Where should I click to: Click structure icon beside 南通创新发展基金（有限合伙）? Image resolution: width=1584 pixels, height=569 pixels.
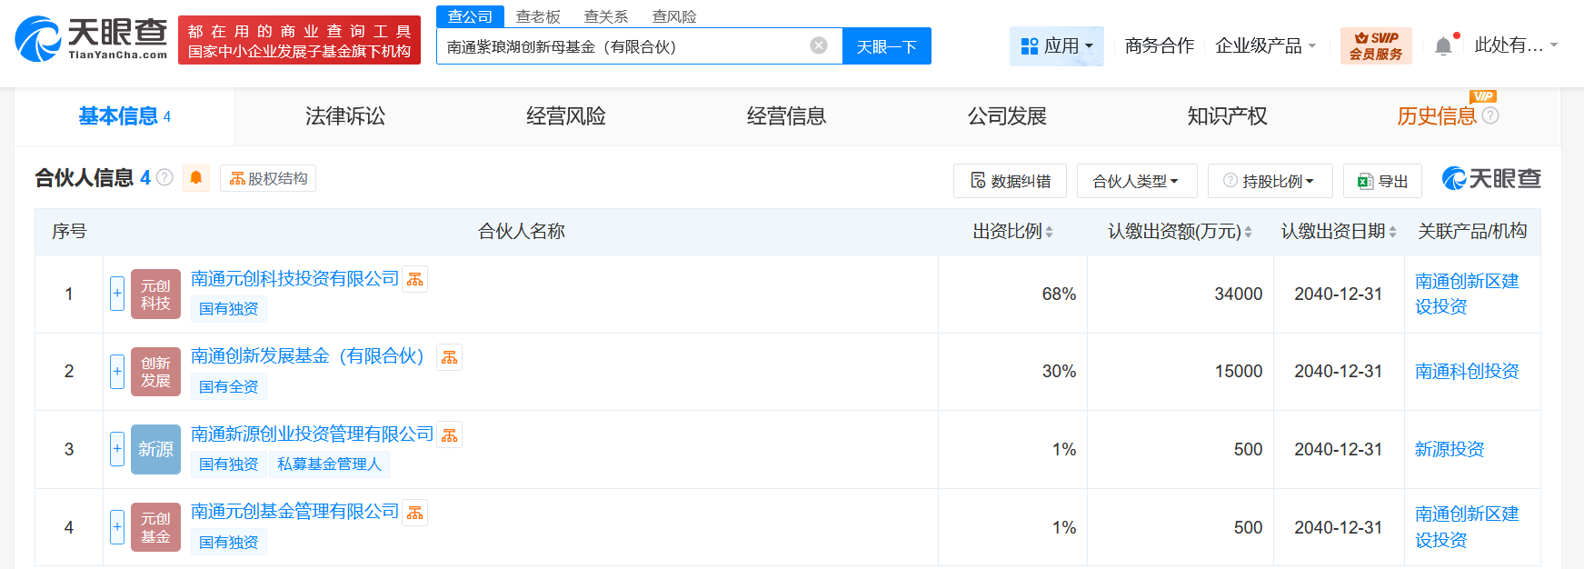450,357
